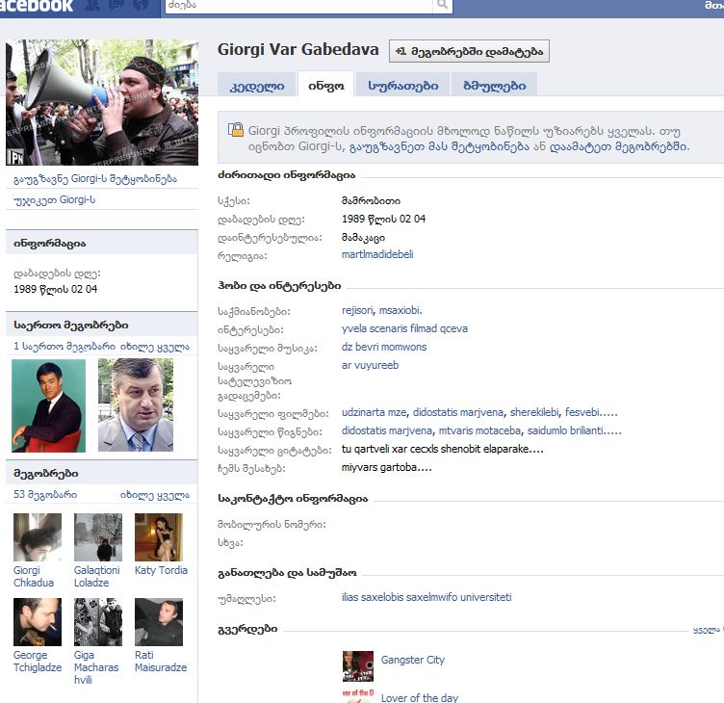Click the 1 mutual friend link
The width and height of the screenshot is (724, 703).
coord(64,347)
